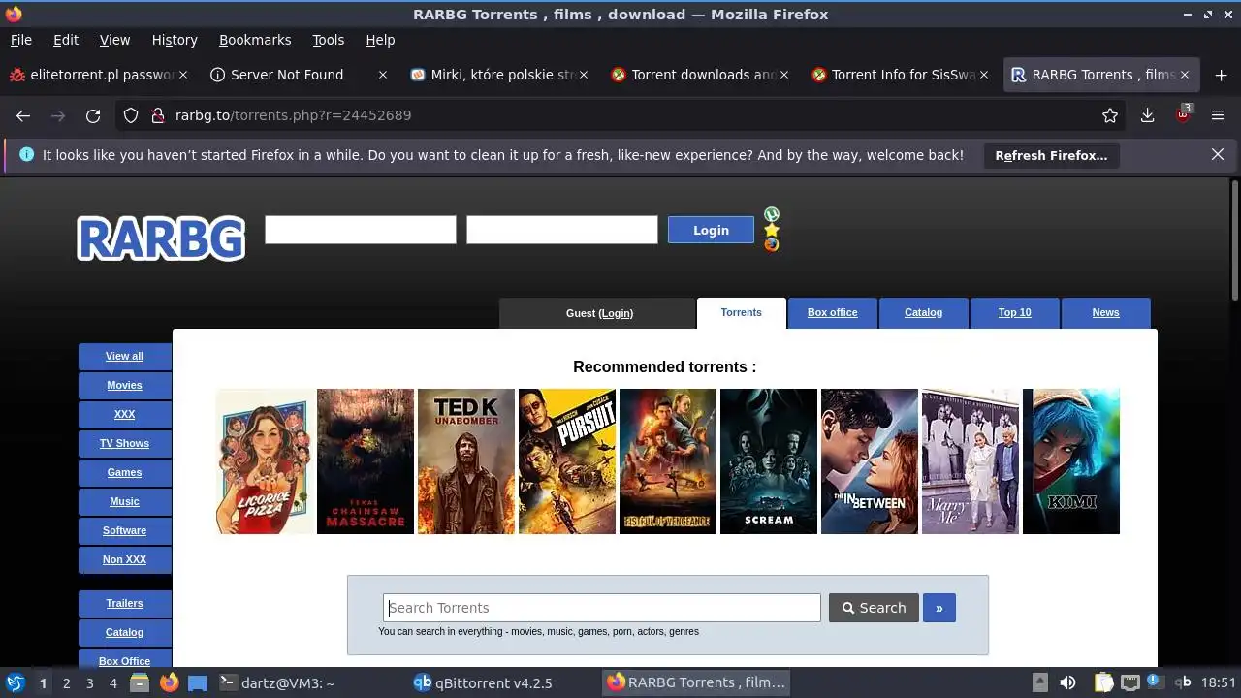Open Ted K Unabomber poster

(466, 461)
